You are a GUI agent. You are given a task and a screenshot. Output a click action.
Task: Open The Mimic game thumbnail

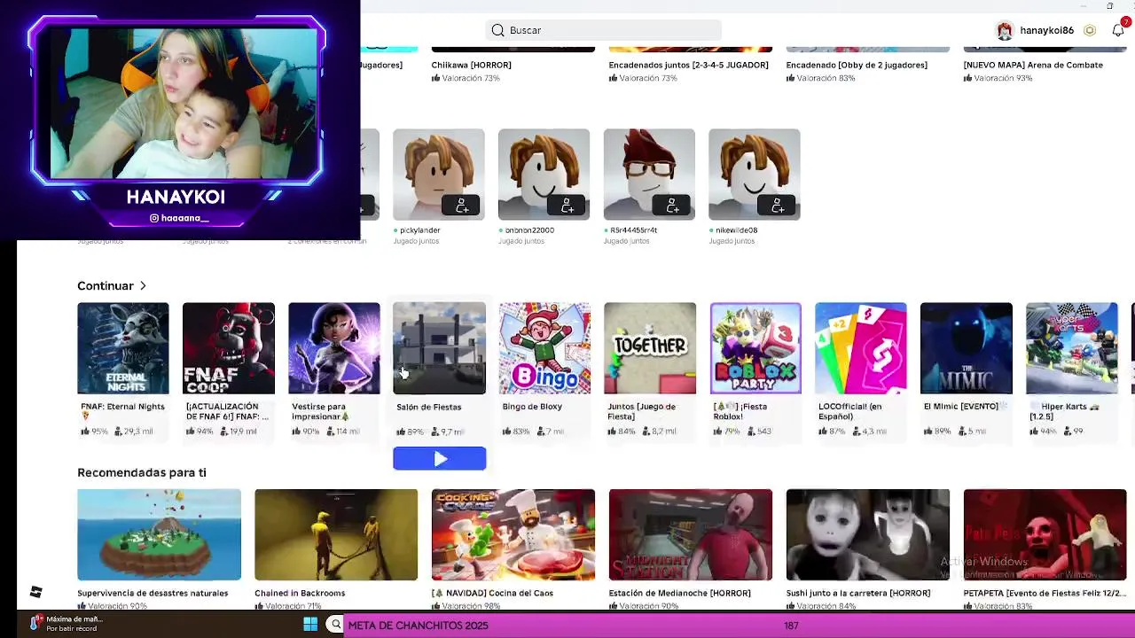(x=967, y=348)
